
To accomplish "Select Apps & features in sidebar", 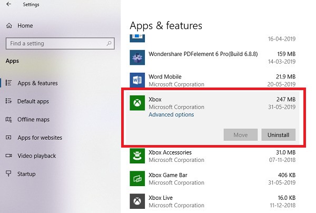I will (x=37, y=83).
